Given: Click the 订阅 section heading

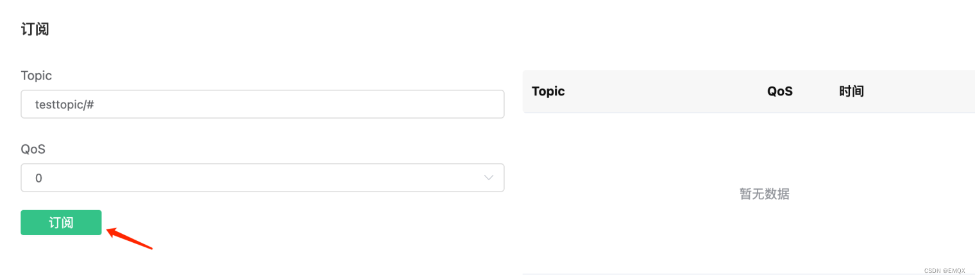Looking at the screenshot, I should pos(35,29).
